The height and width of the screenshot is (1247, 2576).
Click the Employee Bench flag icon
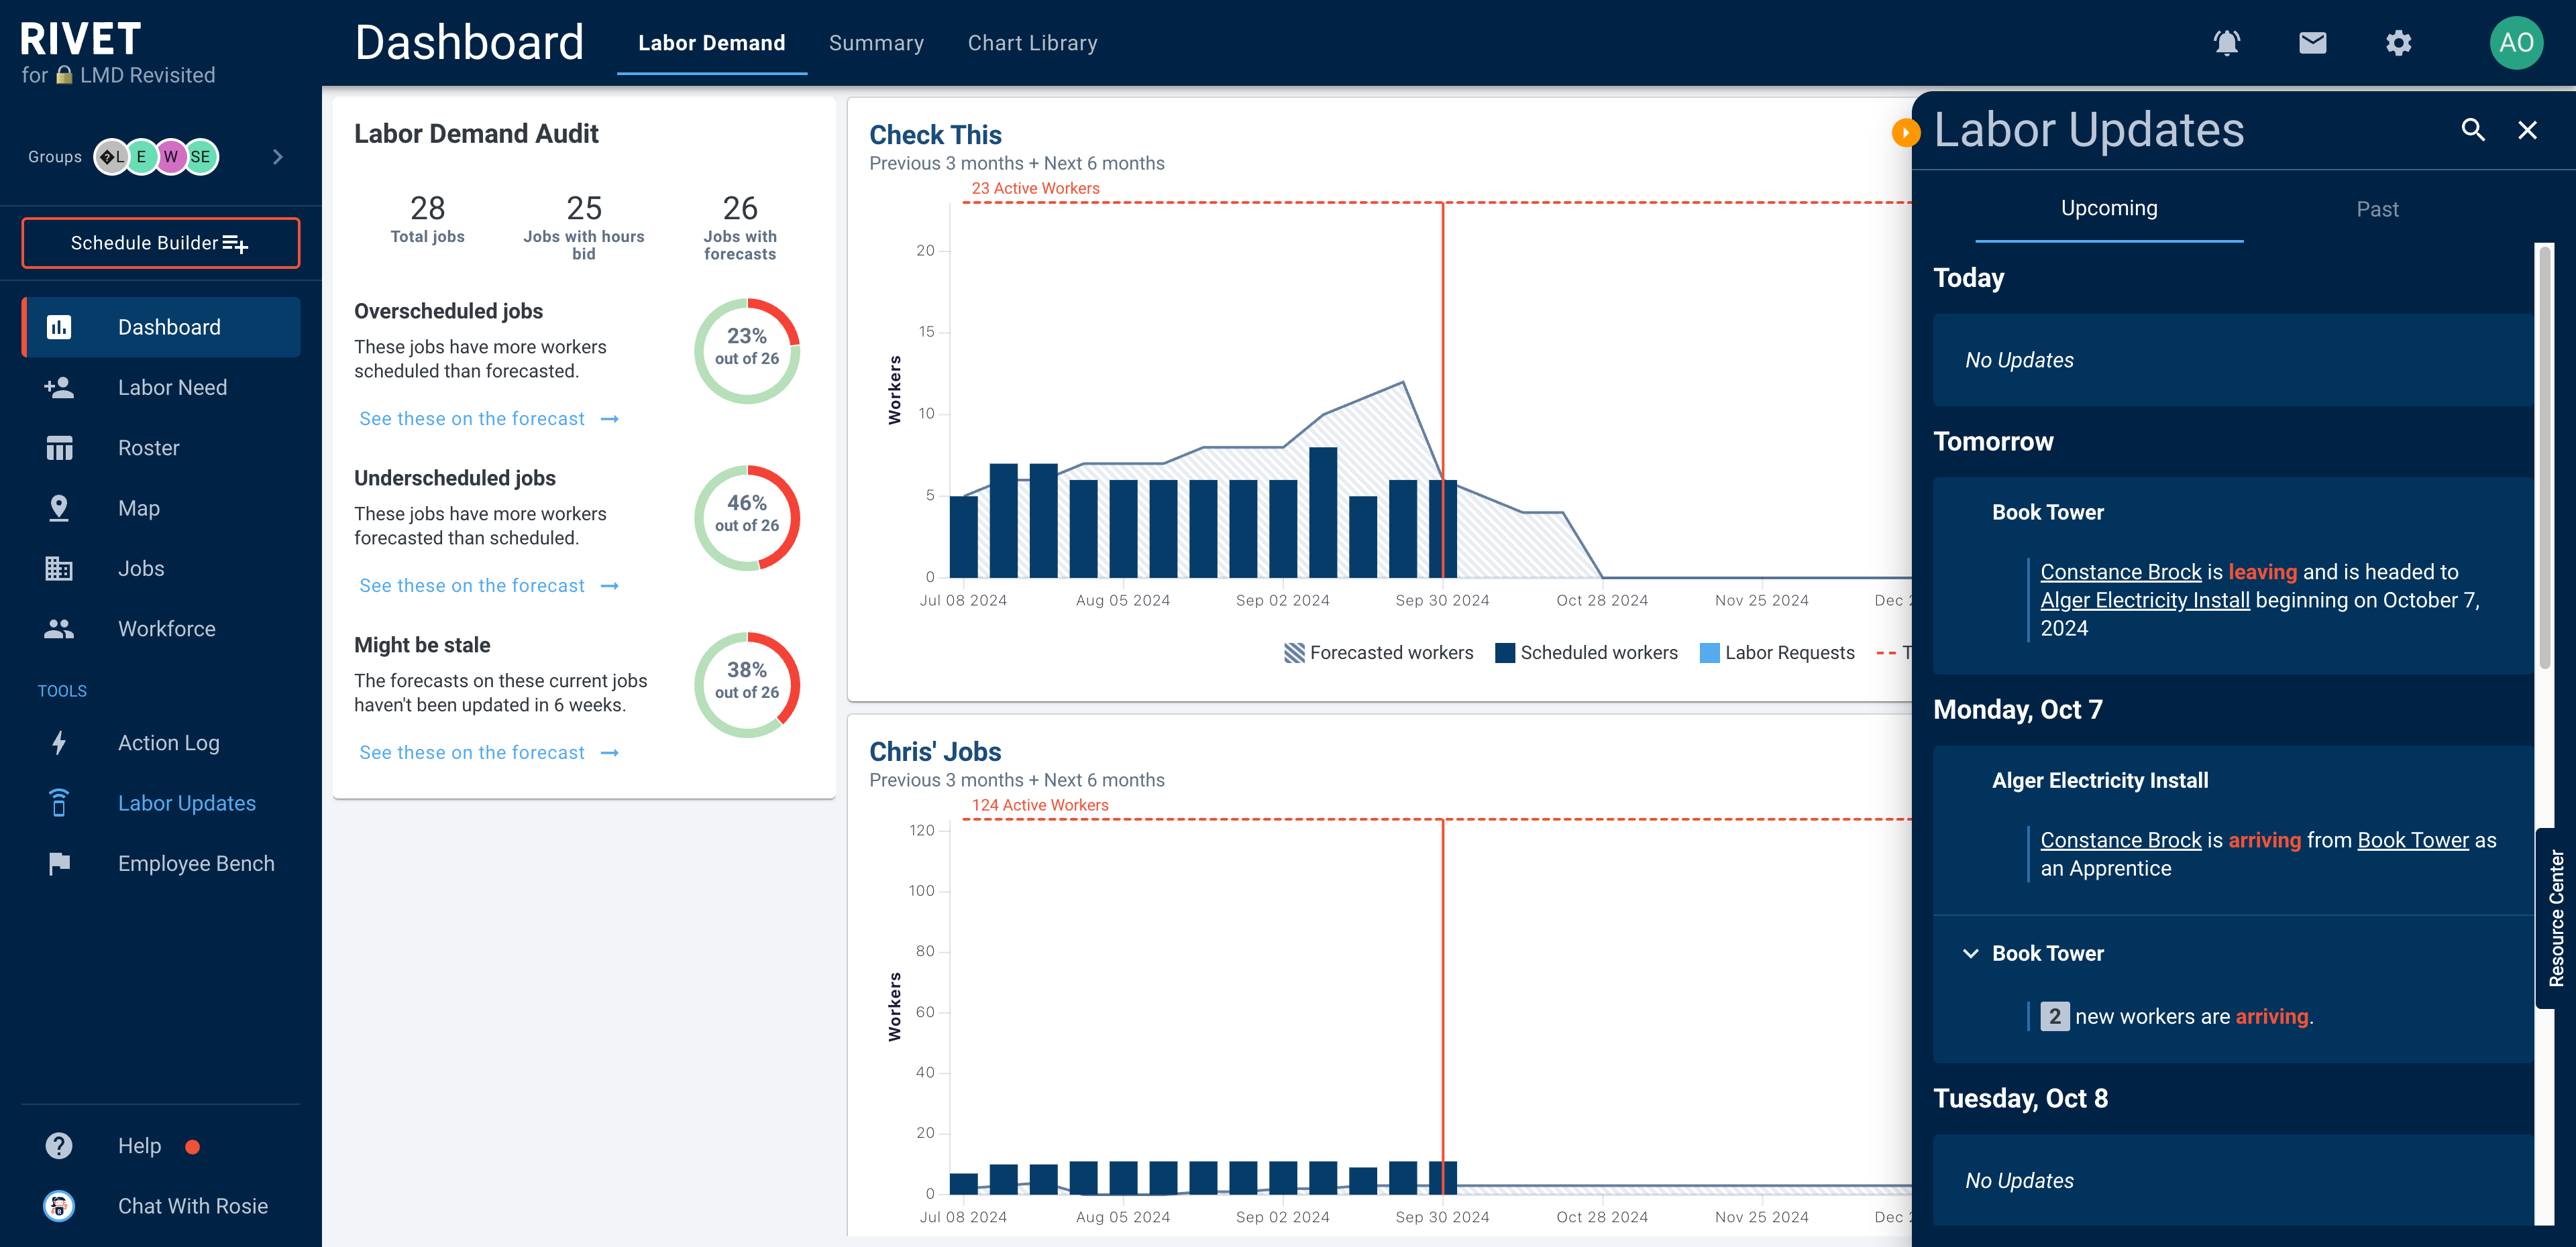pyautogui.click(x=59, y=864)
